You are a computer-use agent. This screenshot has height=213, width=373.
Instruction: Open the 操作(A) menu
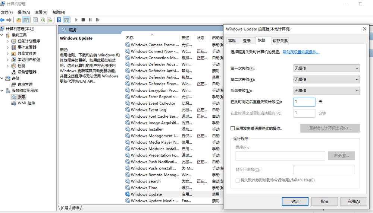pyautogui.click(x=23, y=12)
